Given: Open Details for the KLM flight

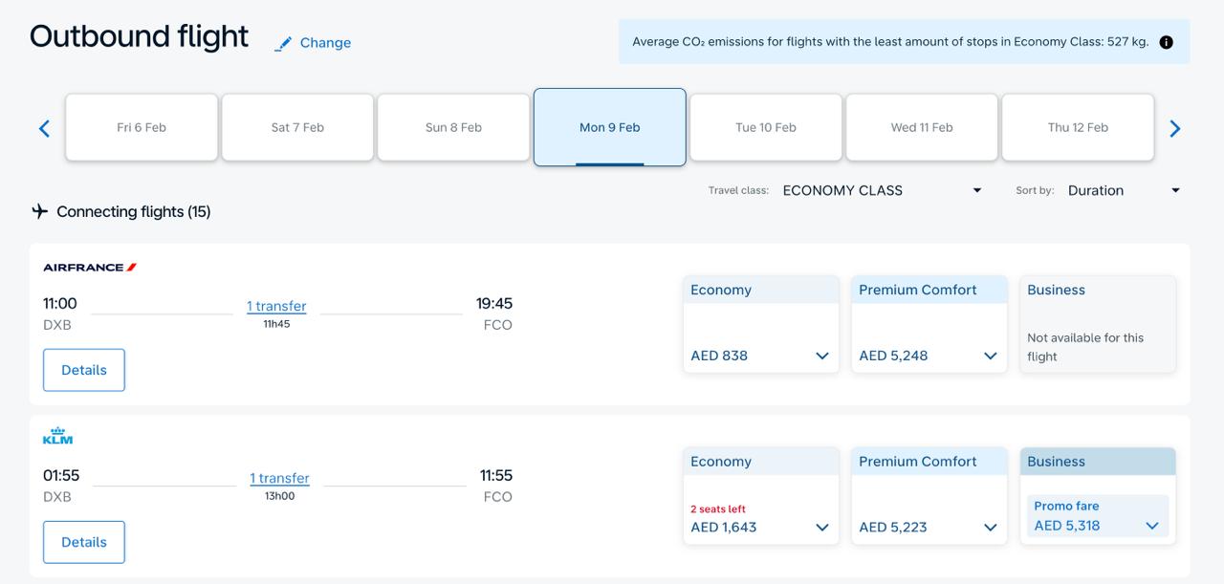Looking at the screenshot, I should tap(84, 542).
